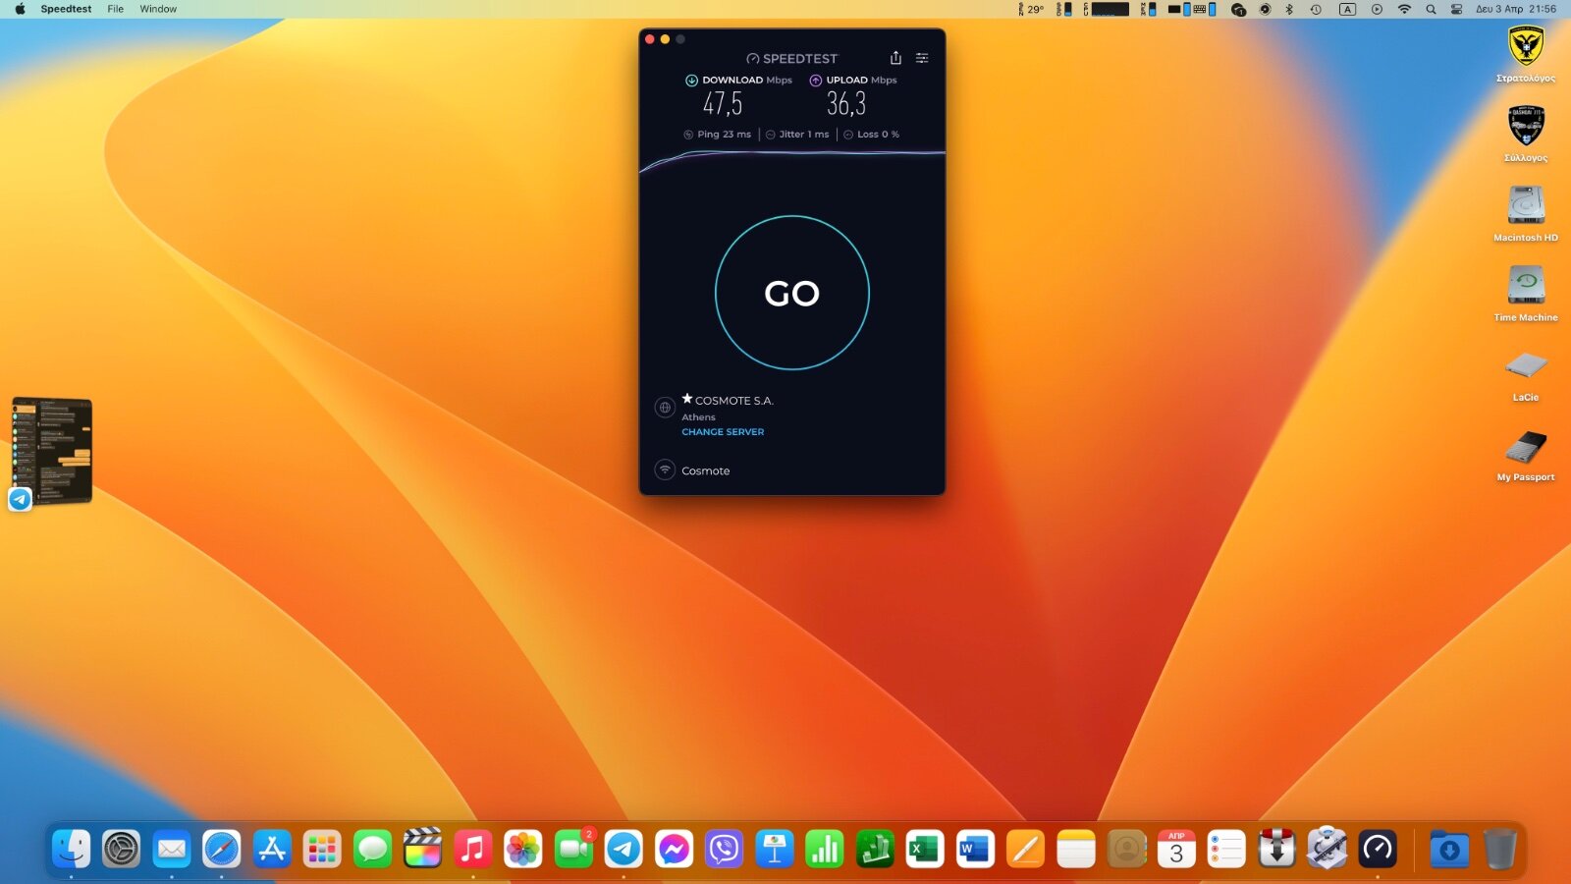Image resolution: width=1571 pixels, height=884 pixels.
Task: Click the SPEEDTEST logo title
Action: click(792, 59)
